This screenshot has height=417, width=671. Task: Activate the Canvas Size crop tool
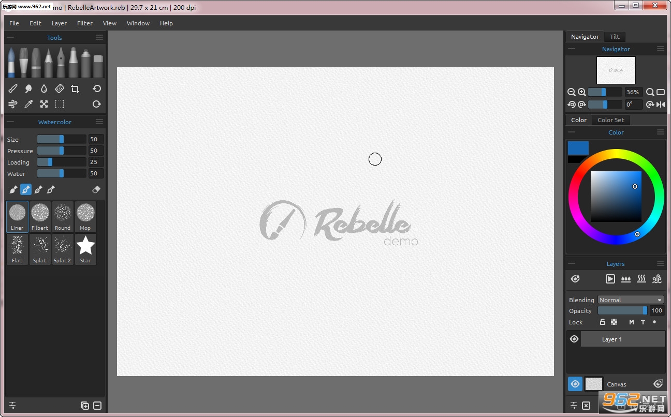(75, 89)
